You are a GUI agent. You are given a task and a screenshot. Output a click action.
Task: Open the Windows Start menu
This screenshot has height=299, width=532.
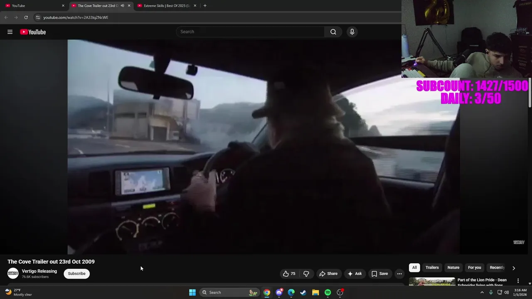coord(192,292)
